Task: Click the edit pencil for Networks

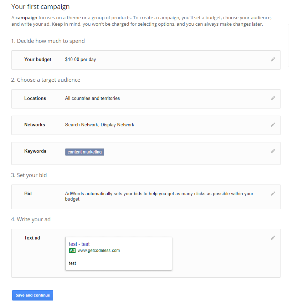Action: pos(273,125)
